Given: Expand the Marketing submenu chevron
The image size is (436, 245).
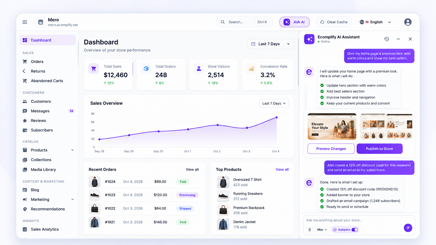Looking at the screenshot, I should (72, 199).
